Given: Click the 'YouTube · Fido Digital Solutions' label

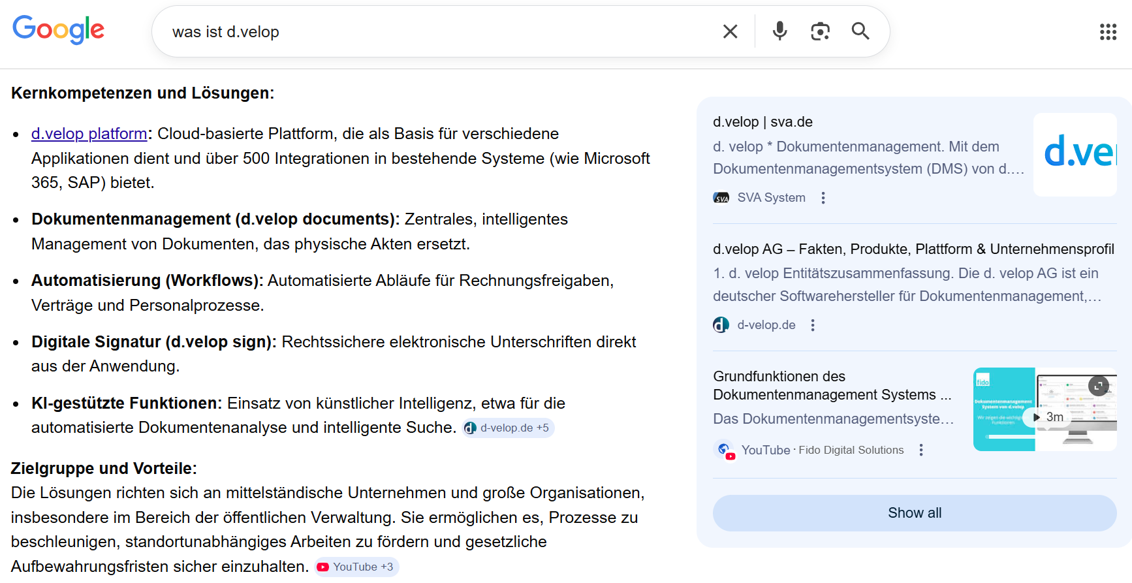Looking at the screenshot, I should coord(823,450).
